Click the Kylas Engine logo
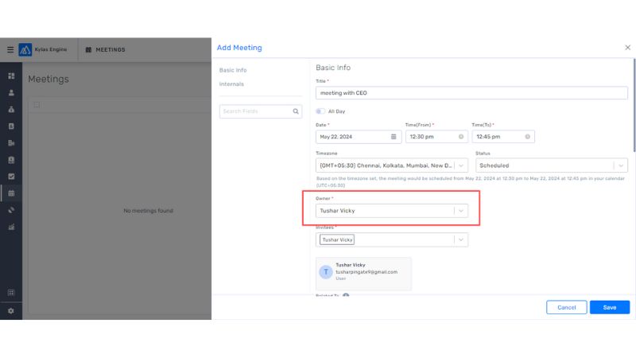 coord(25,49)
